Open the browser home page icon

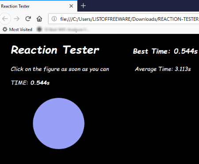(39, 19)
